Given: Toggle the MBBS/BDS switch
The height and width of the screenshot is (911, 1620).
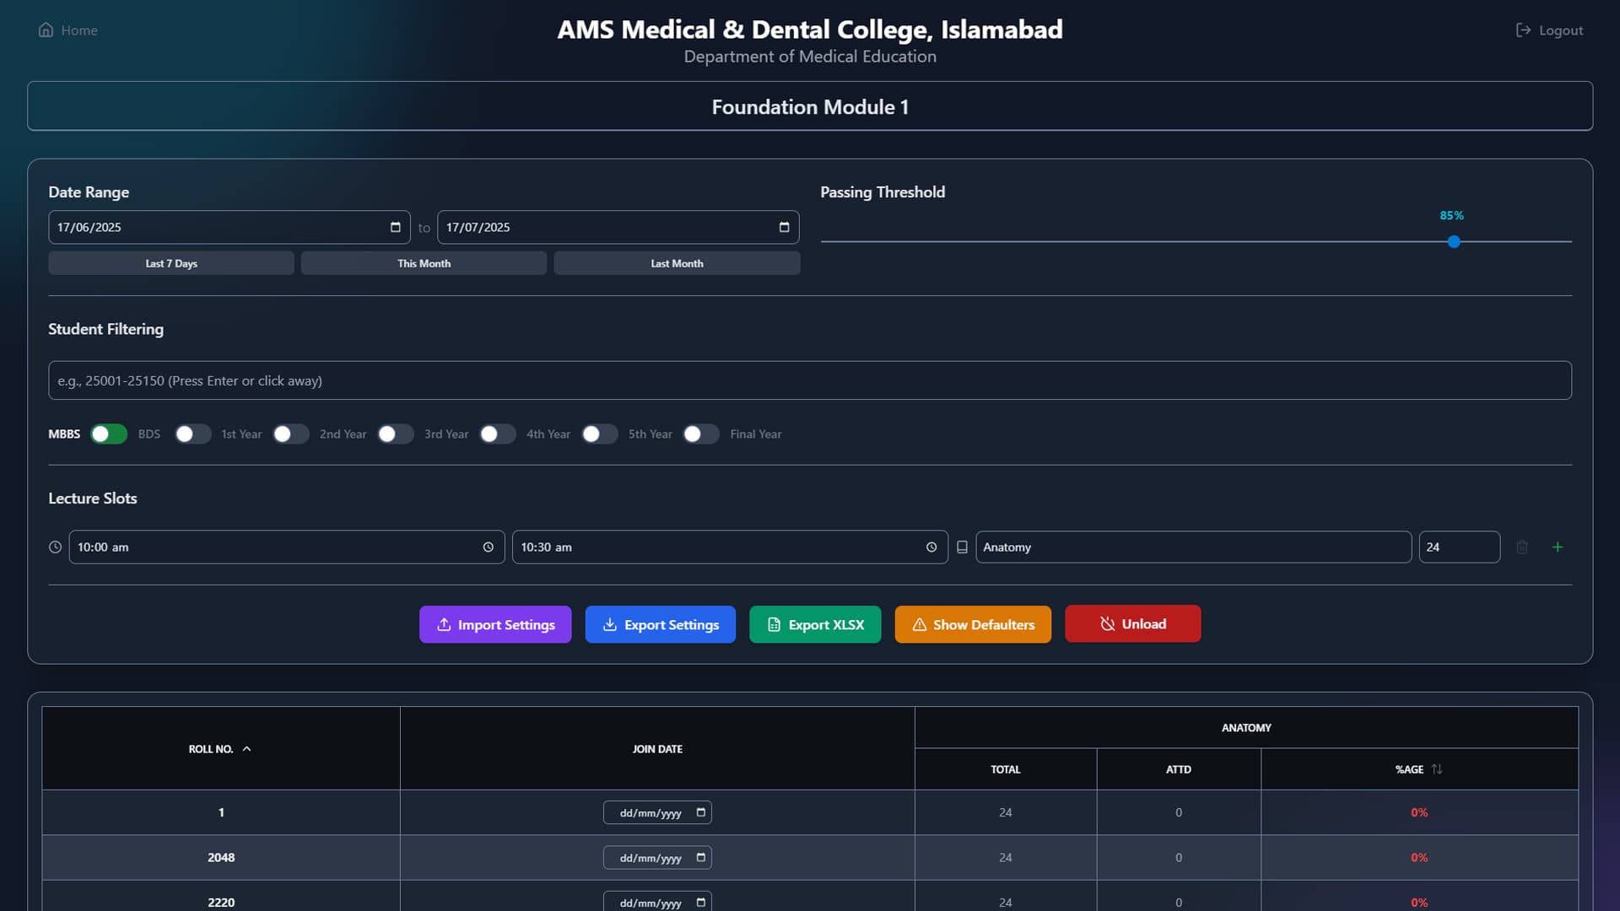Looking at the screenshot, I should coord(109,434).
